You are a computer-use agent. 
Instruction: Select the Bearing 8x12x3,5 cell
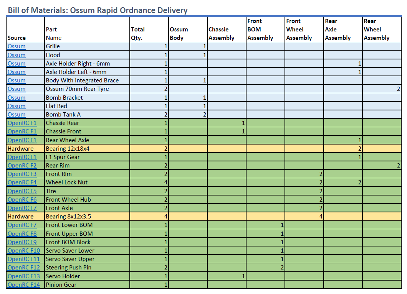tap(87, 217)
